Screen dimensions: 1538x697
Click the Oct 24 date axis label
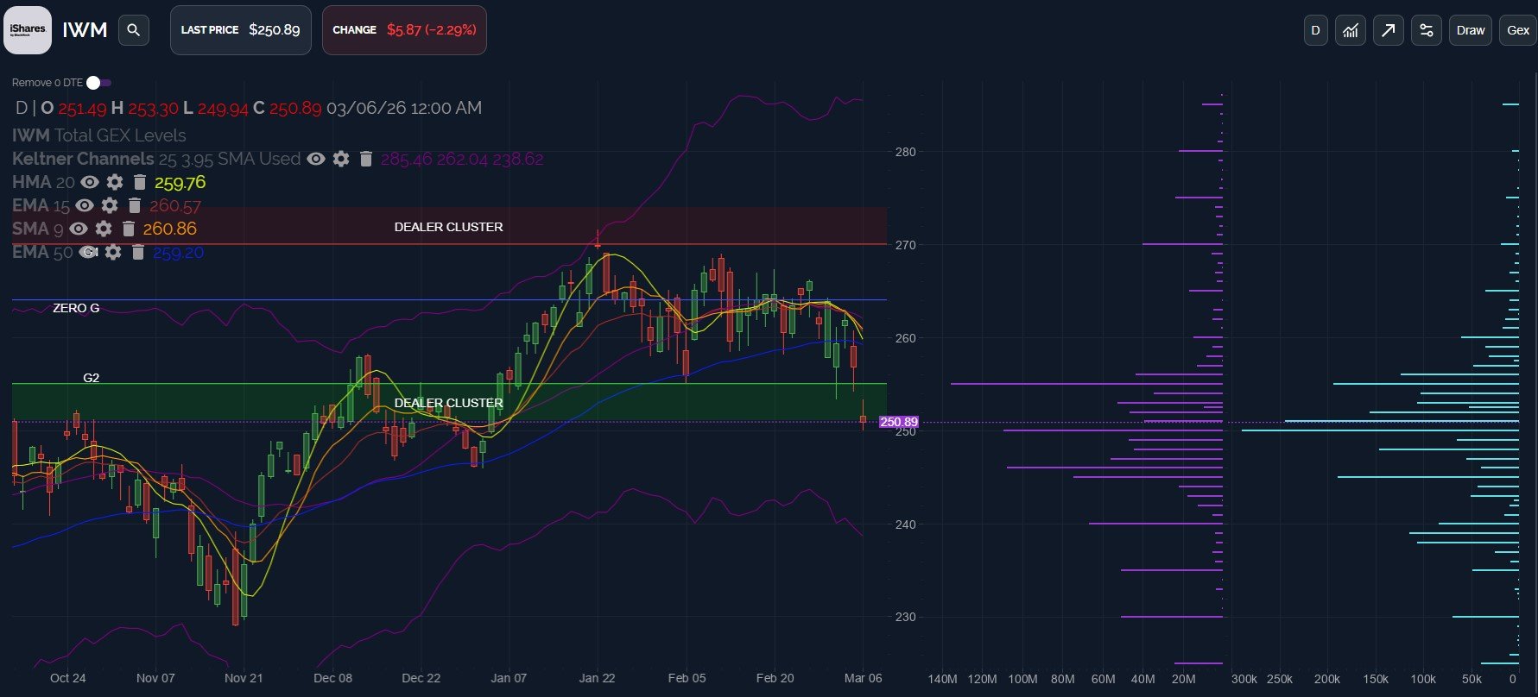(x=67, y=678)
